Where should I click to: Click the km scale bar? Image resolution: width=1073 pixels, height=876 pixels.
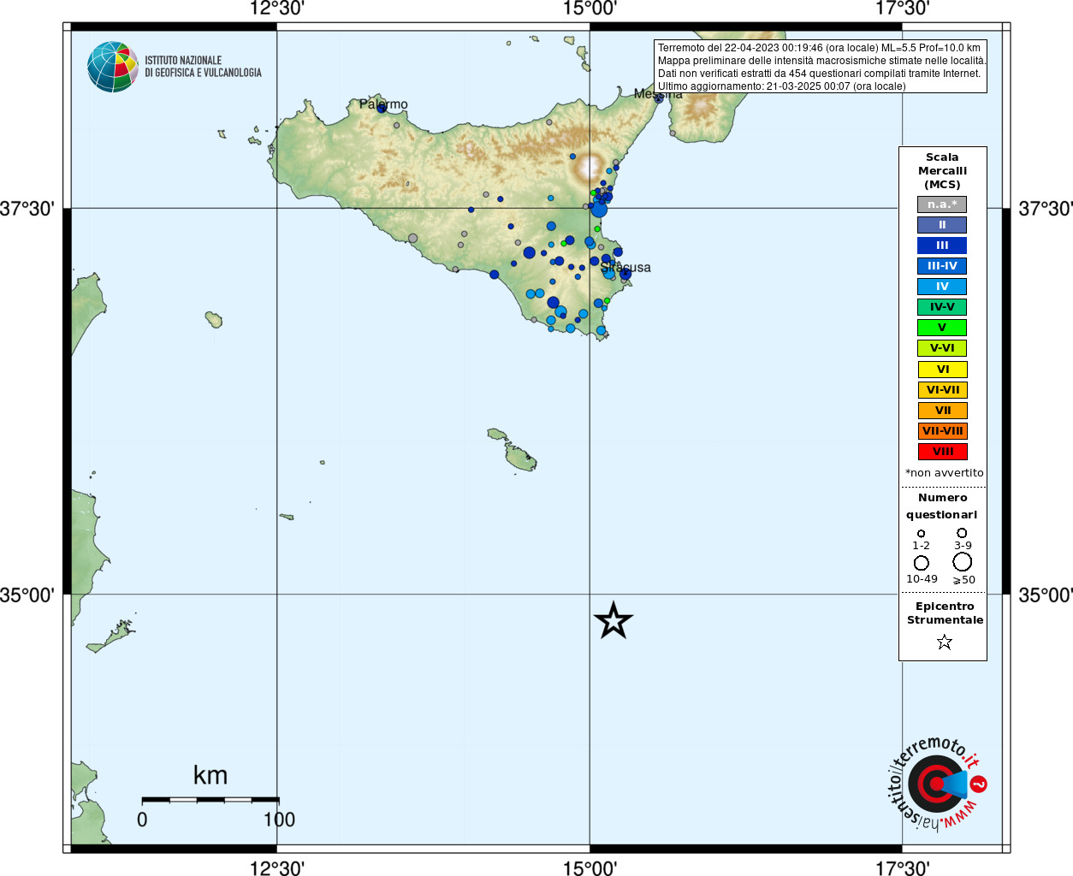(x=210, y=800)
